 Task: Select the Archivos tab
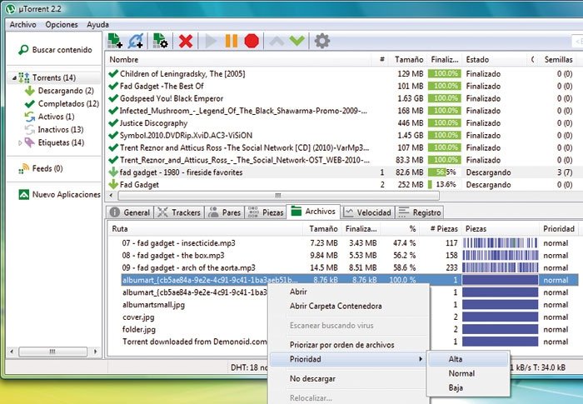point(313,212)
